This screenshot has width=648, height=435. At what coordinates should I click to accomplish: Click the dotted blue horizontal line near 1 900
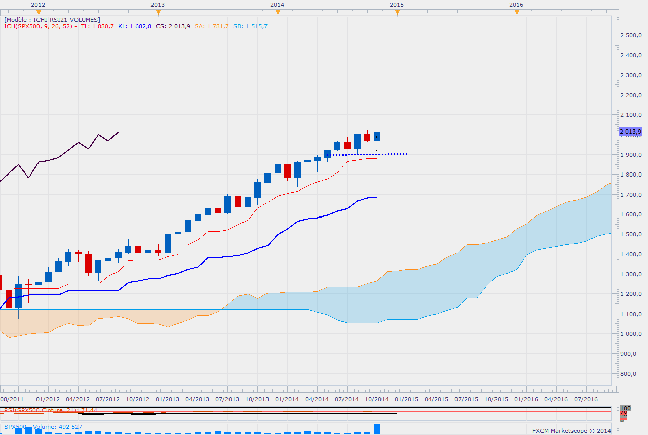395,154
